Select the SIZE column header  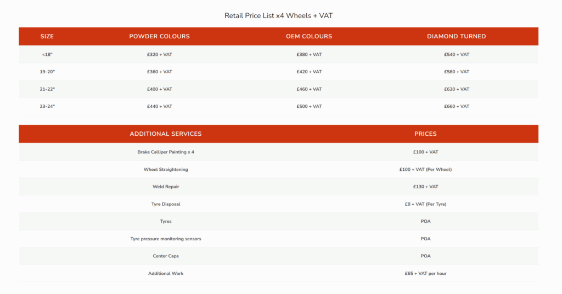coord(47,37)
